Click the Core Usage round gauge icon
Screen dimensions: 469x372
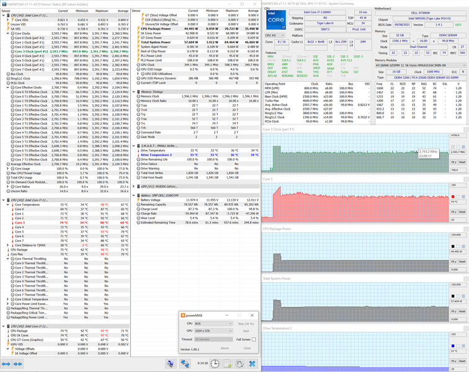12,169
